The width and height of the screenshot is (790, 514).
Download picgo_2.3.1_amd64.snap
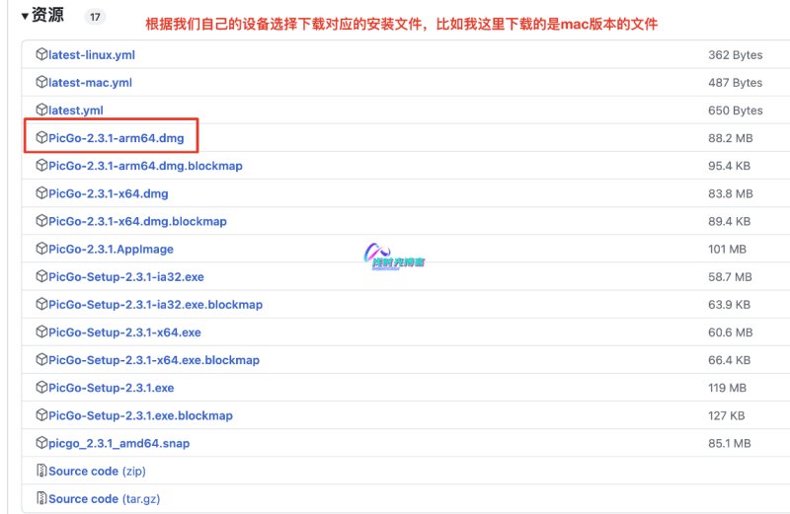coord(118,444)
